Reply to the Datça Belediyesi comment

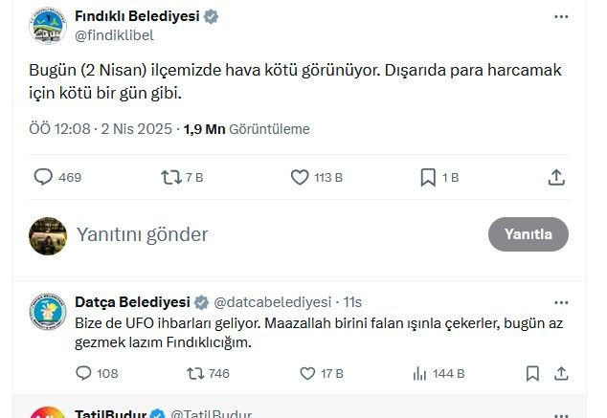point(82,373)
